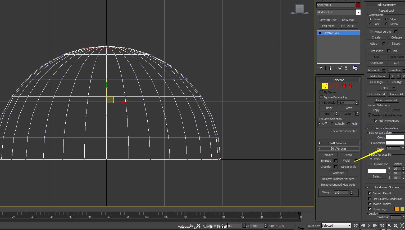The image size is (405, 230).
Task: Activate Zoom viewport tool icon
Action: click(389, 226)
